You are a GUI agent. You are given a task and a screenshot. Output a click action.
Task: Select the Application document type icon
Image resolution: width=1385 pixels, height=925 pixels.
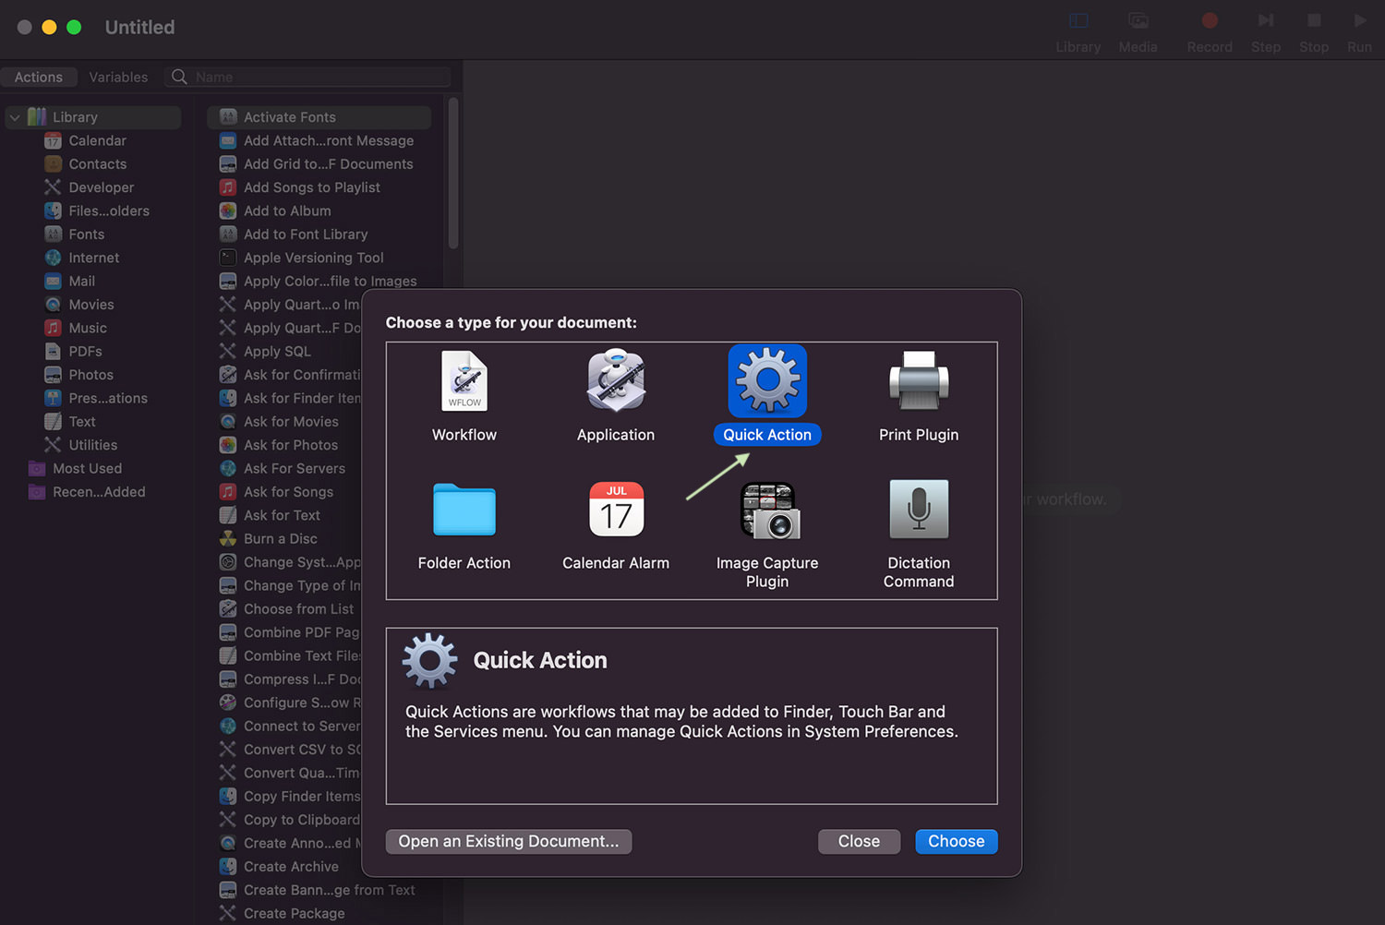[x=616, y=380]
